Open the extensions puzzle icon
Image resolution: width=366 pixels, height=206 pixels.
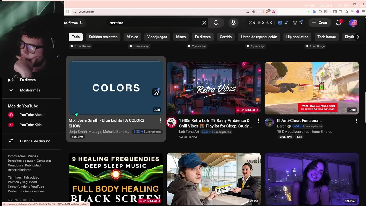click(x=320, y=12)
